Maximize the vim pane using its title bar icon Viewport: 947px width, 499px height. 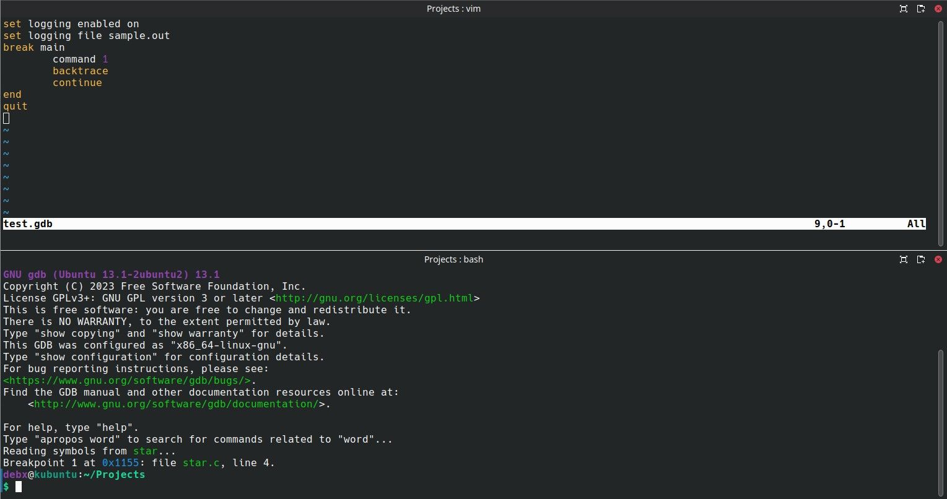[x=904, y=9]
